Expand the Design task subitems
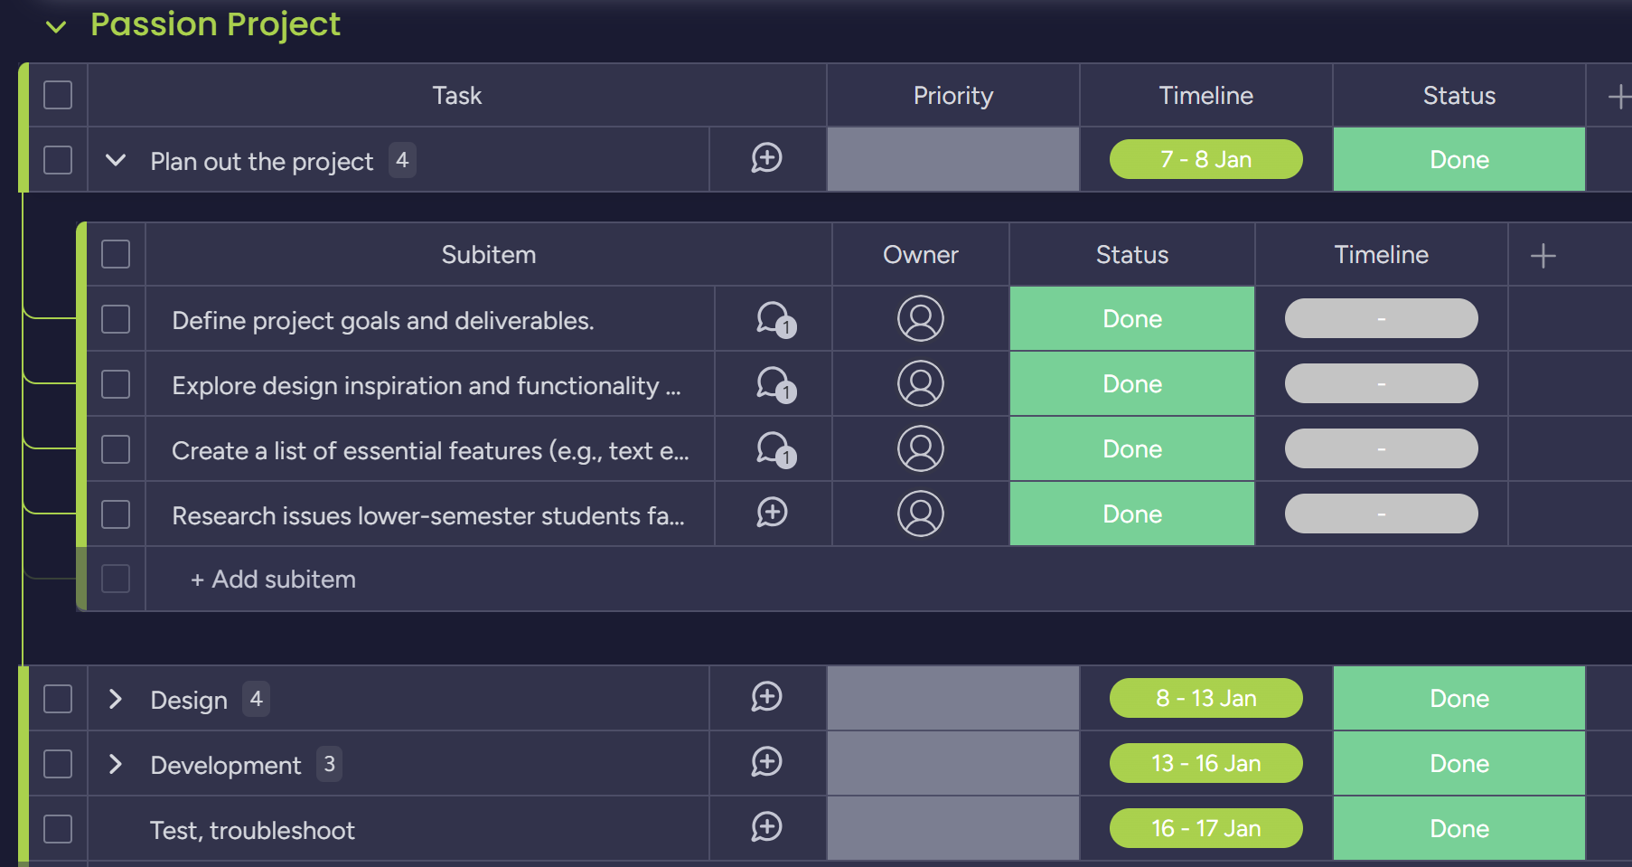 [x=116, y=699]
